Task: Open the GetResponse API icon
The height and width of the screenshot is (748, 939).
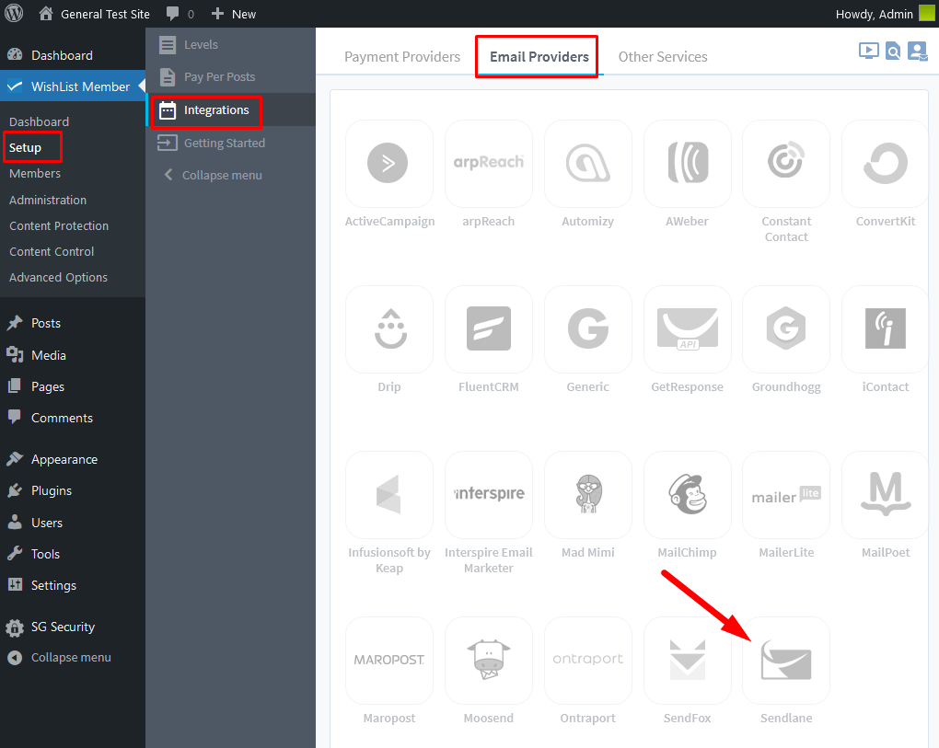Action: (x=687, y=329)
